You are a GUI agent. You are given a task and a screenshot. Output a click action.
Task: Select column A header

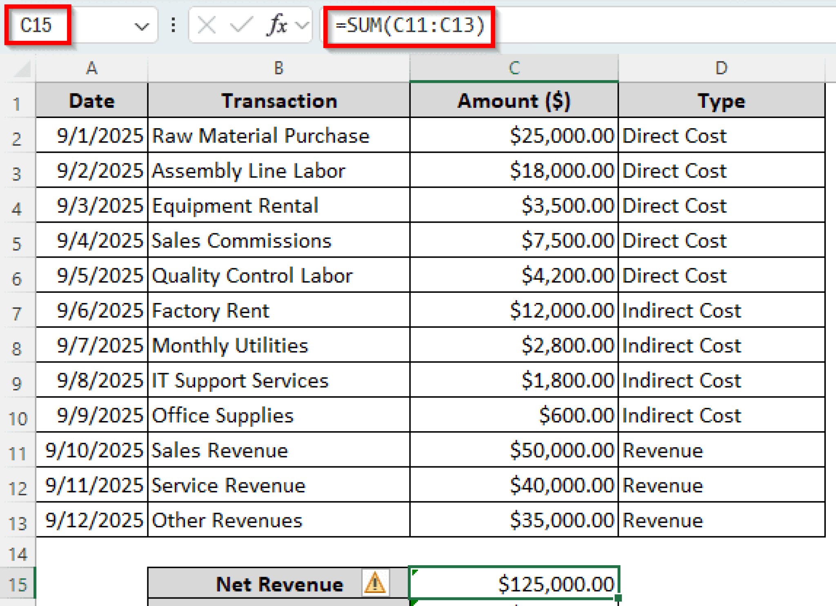[91, 68]
